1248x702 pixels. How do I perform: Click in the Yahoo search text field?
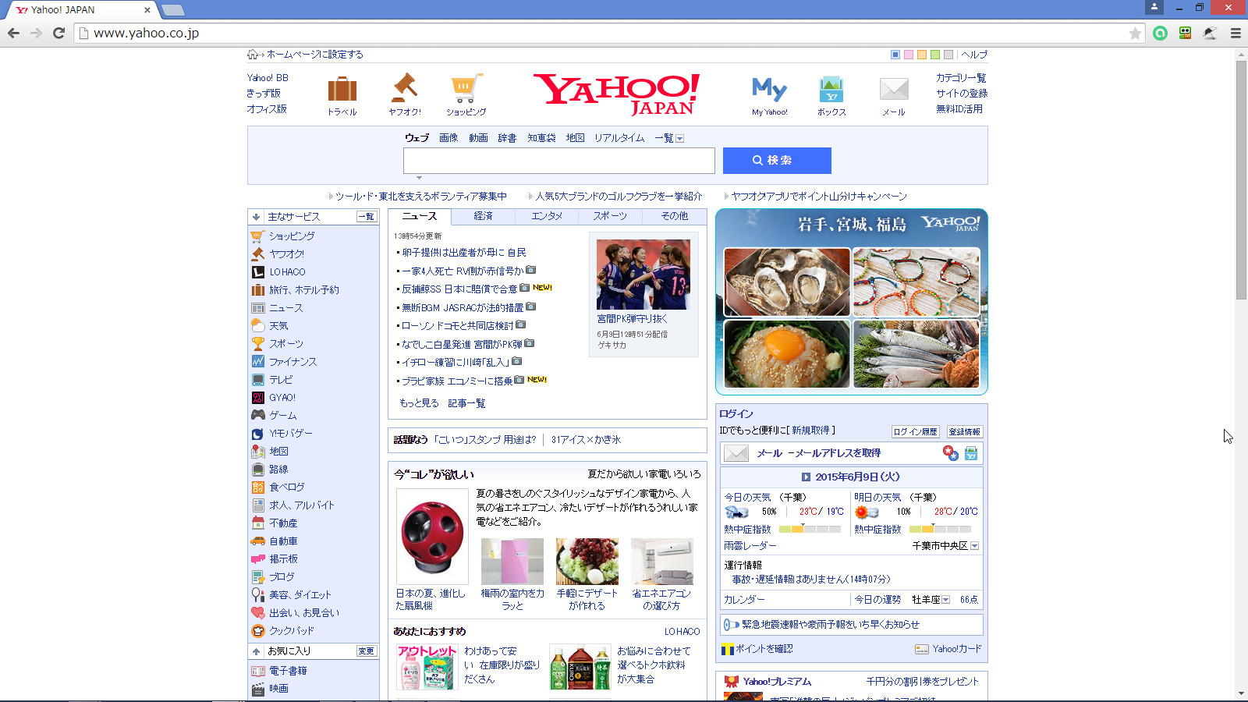point(559,161)
